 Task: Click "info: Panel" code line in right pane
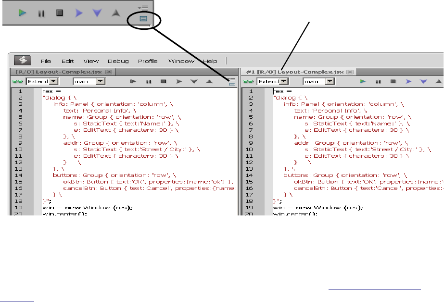click(x=344, y=104)
